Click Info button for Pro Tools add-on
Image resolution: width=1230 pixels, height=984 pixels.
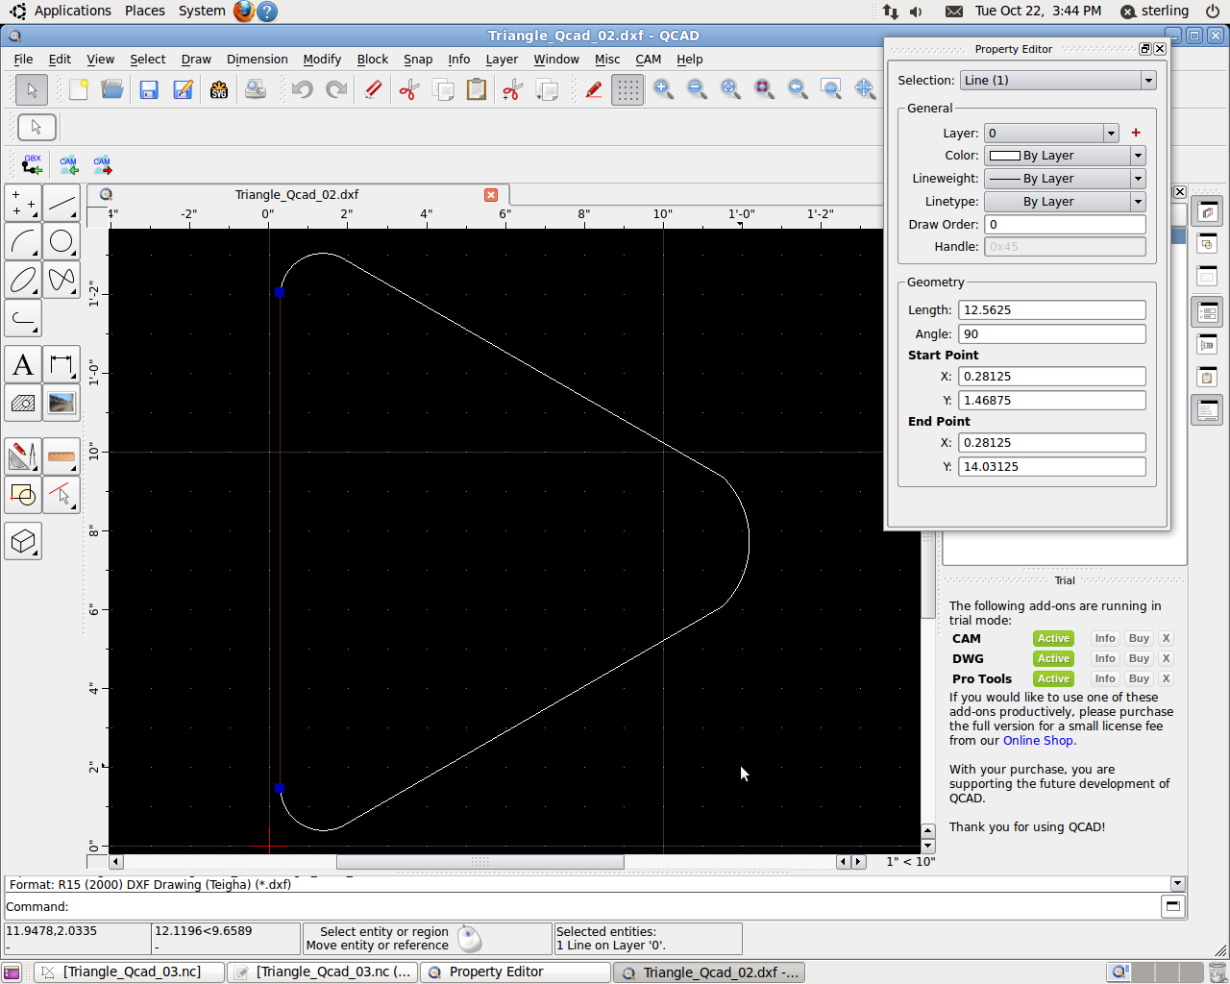coord(1105,678)
